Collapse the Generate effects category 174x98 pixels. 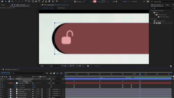pyautogui.click(x=151, y=19)
